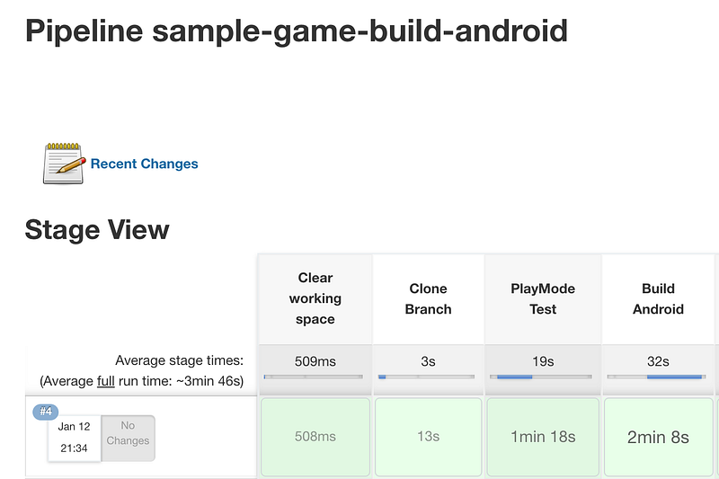Screen dimensions: 719x479
Task: Click the Clone Branch column header
Action: pos(429,299)
